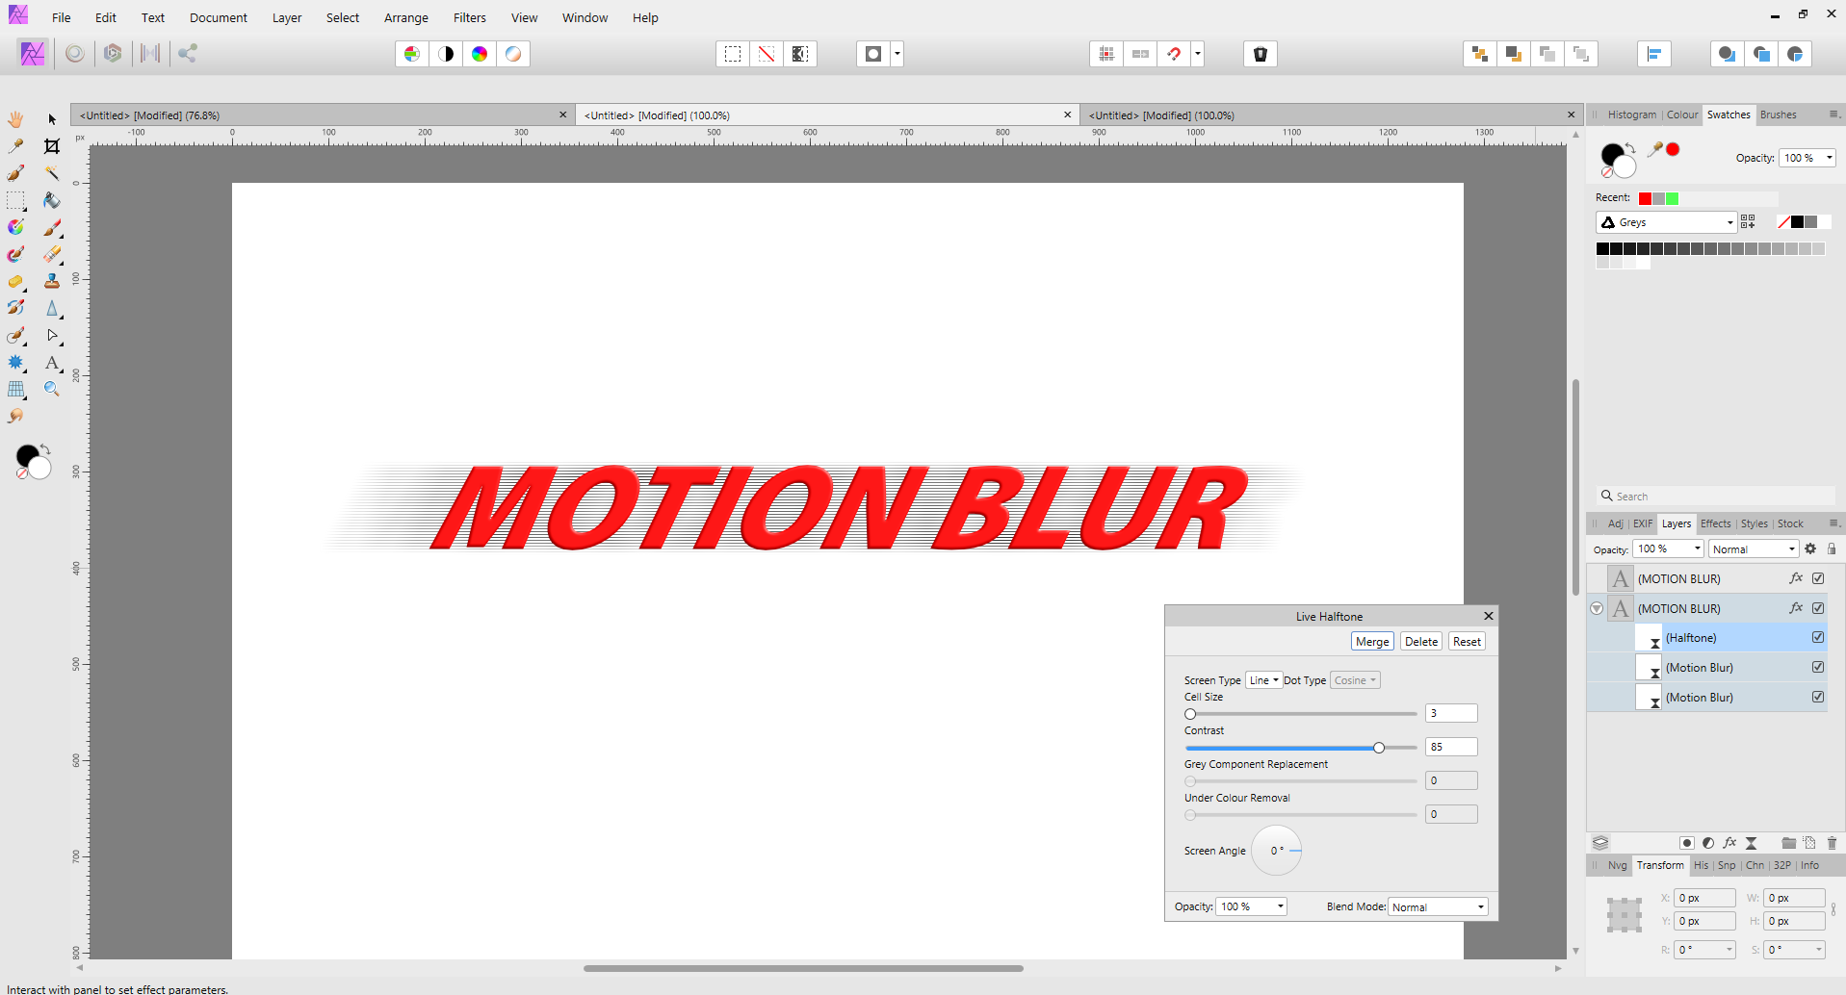Screen dimensions: 1846x995
Task: Toggle visibility of the Halftone layer
Action: 1818,637
